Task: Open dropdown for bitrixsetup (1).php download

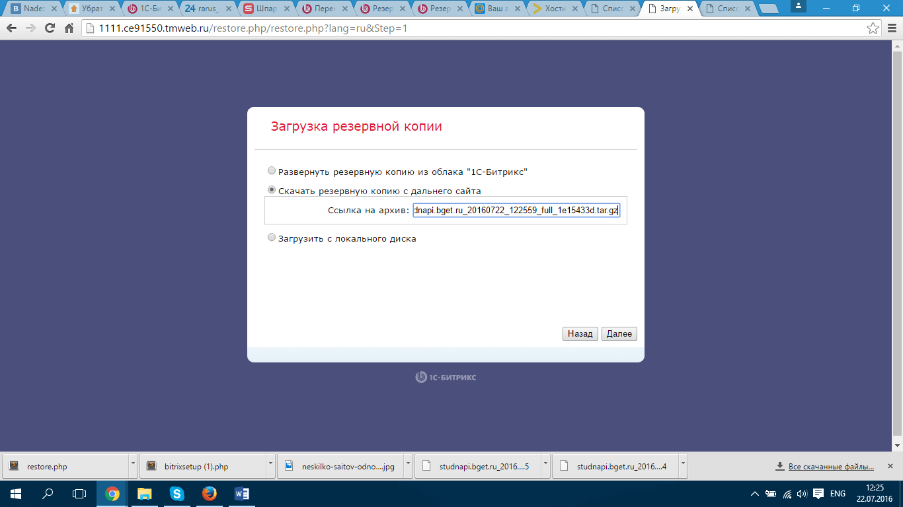Action: [x=271, y=466]
